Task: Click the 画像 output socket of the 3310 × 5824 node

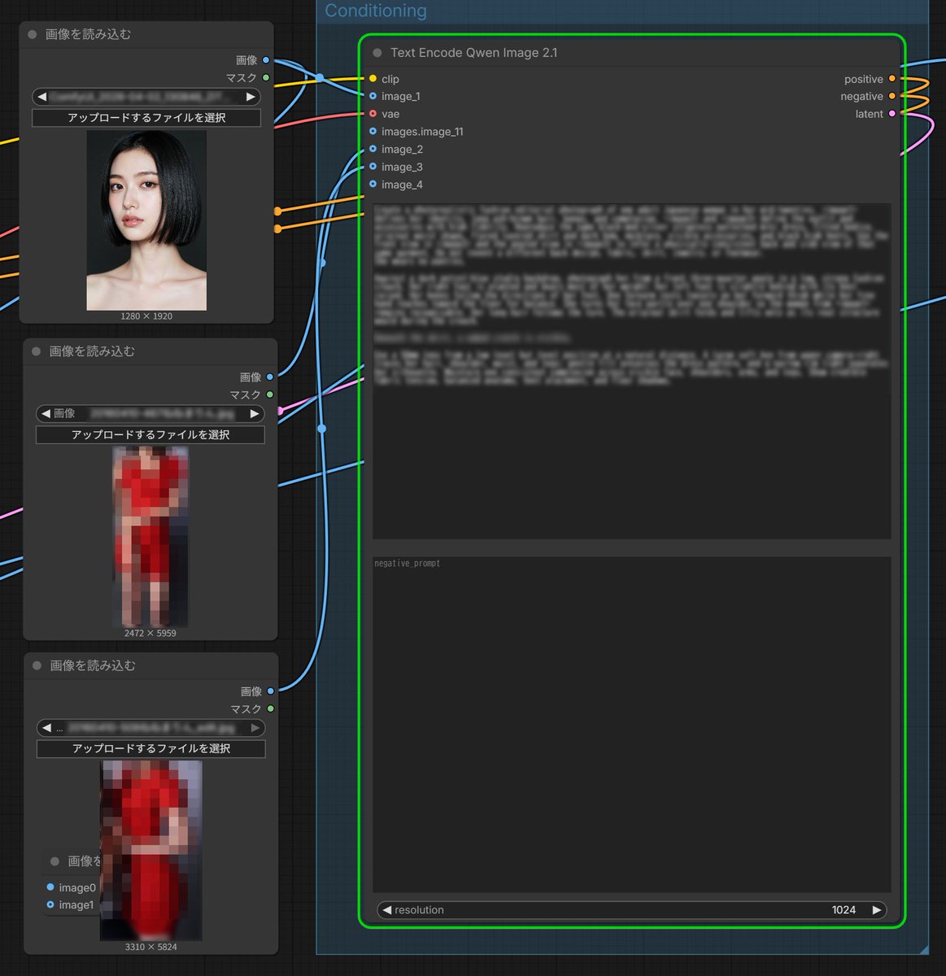Action: (271, 691)
